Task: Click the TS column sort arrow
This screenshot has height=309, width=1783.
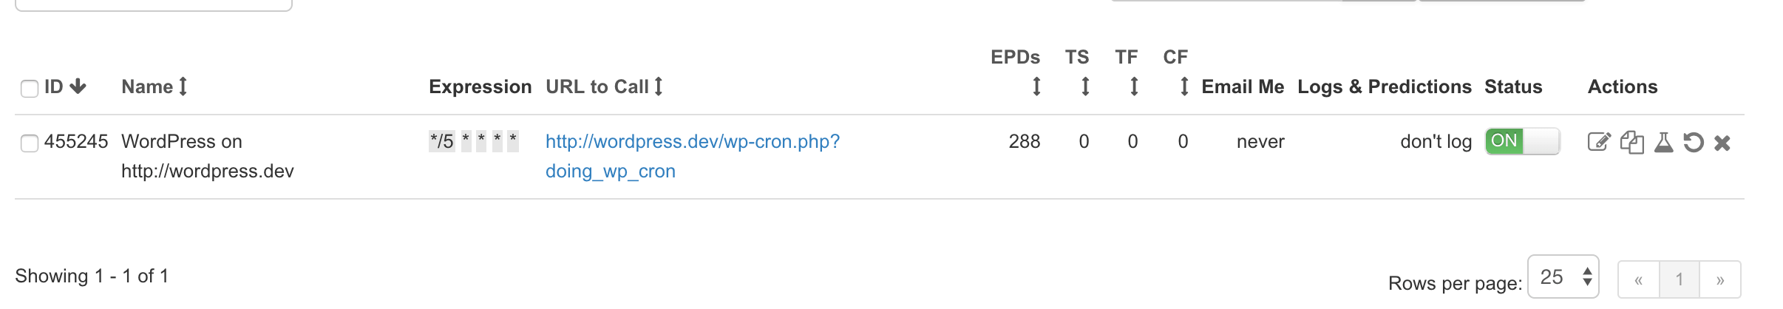Action: [x=1085, y=87]
